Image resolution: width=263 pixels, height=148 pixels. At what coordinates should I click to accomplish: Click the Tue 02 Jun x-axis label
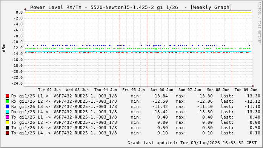(49, 90)
